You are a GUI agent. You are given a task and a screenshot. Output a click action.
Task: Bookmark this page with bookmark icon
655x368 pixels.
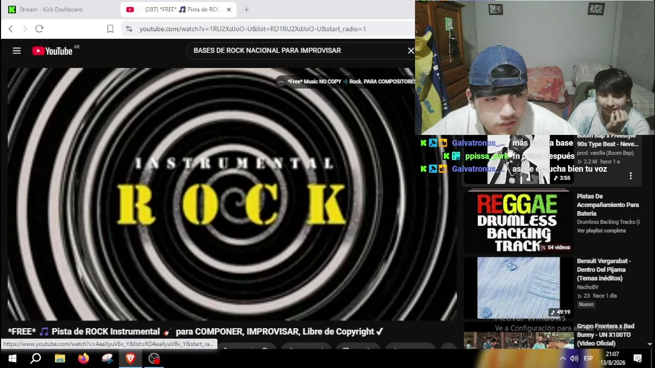(x=110, y=29)
